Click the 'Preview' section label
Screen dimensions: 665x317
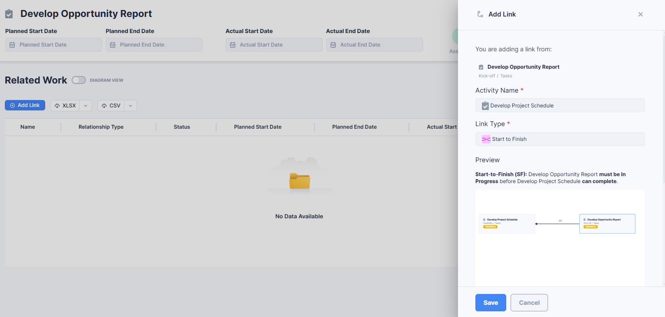point(488,160)
